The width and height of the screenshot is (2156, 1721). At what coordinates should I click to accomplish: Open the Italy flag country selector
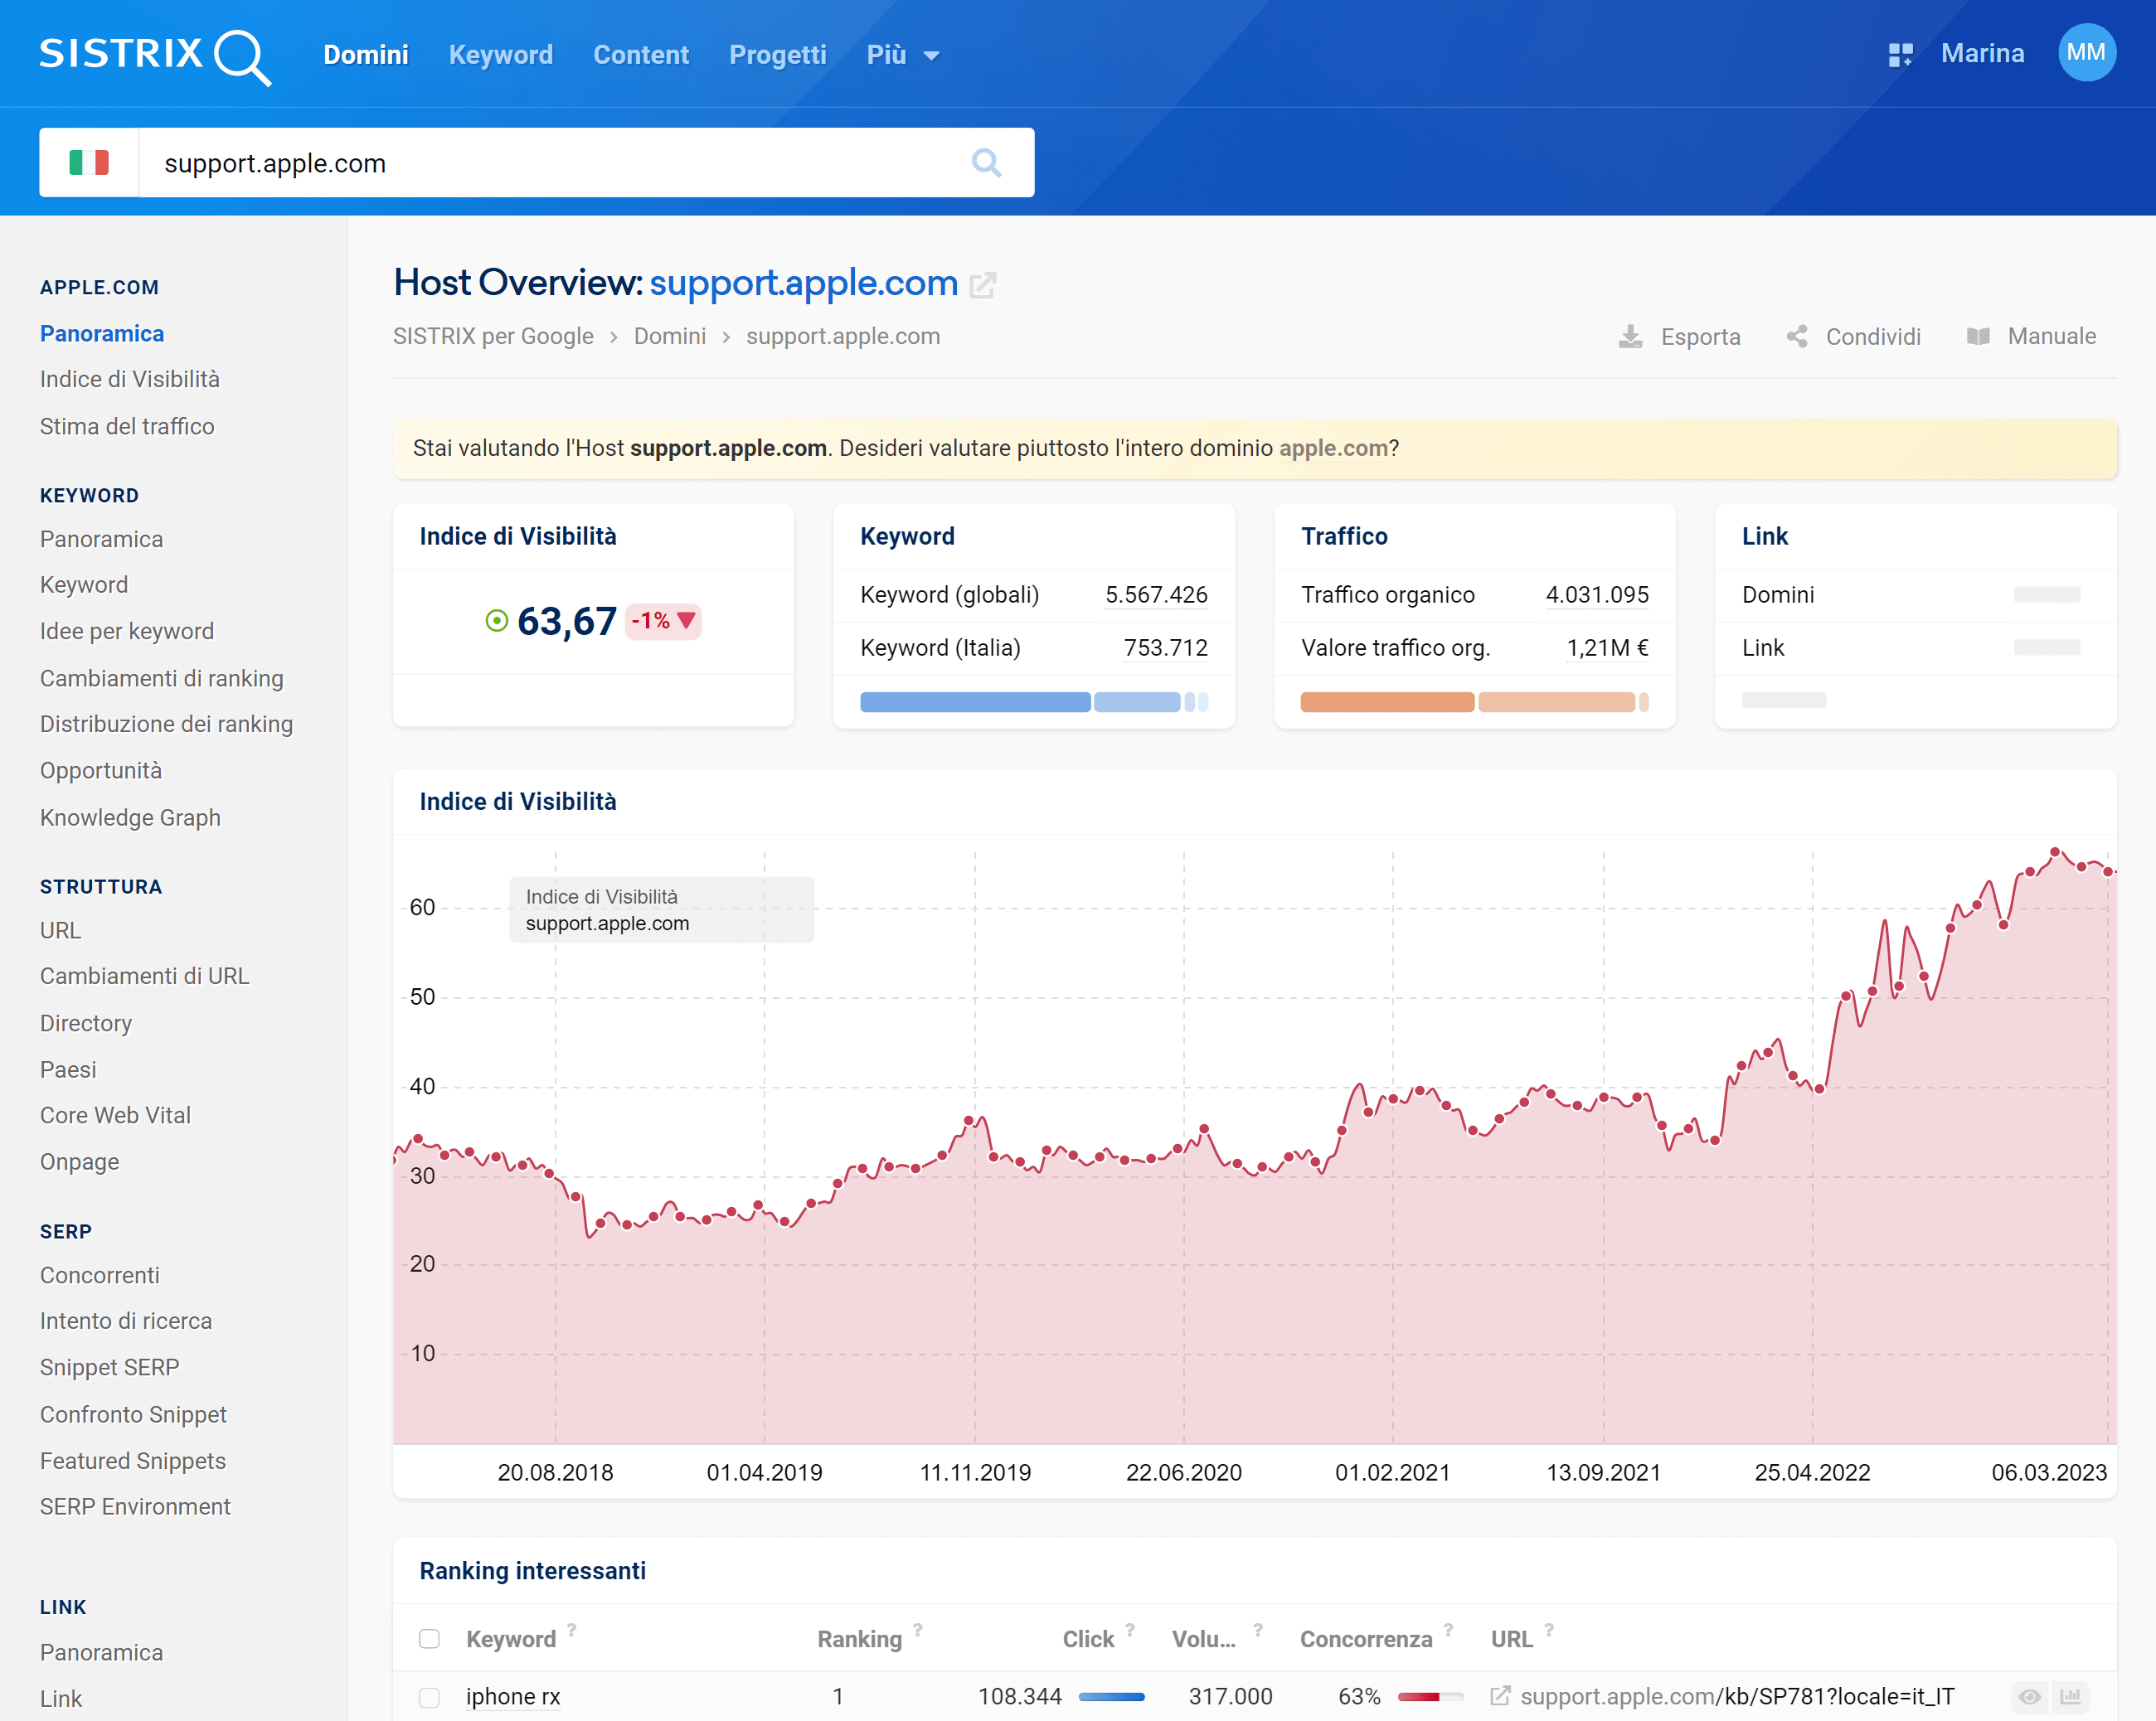click(x=89, y=162)
